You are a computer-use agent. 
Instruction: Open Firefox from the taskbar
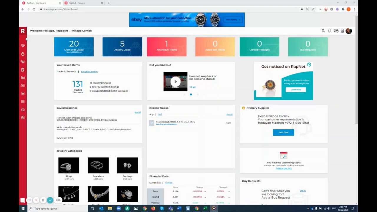coord(153,208)
